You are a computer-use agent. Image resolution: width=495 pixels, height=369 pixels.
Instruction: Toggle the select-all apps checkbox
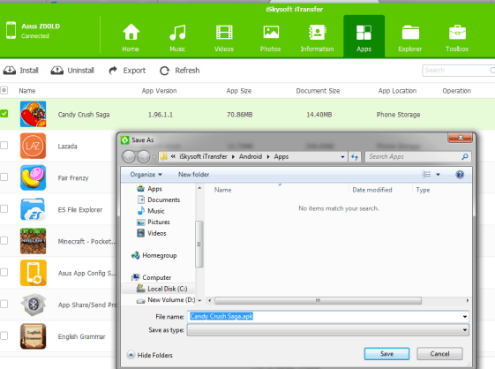[4, 91]
